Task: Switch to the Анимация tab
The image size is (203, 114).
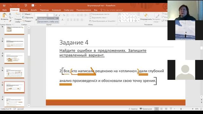Action: [56, 10]
